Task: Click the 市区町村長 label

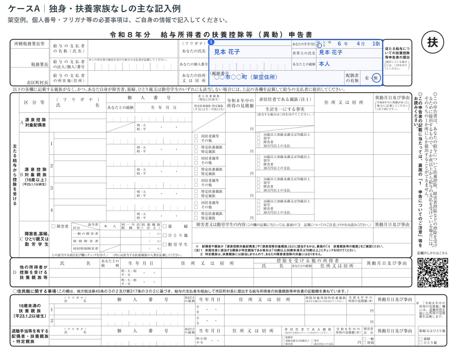Action: [37, 83]
